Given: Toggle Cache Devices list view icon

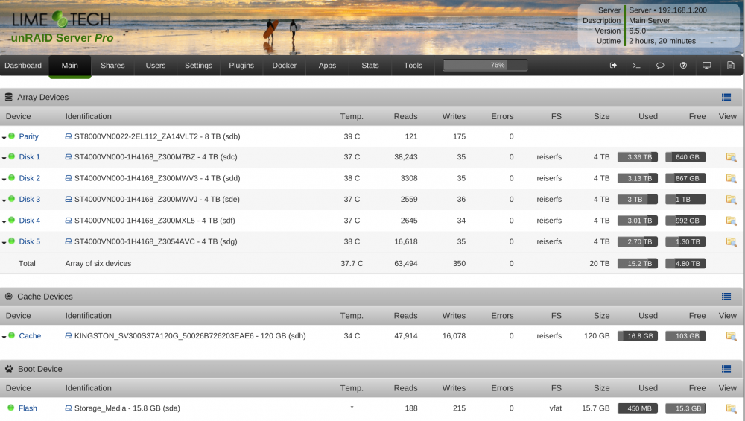Looking at the screenshot, I should (x=726, y=297).
